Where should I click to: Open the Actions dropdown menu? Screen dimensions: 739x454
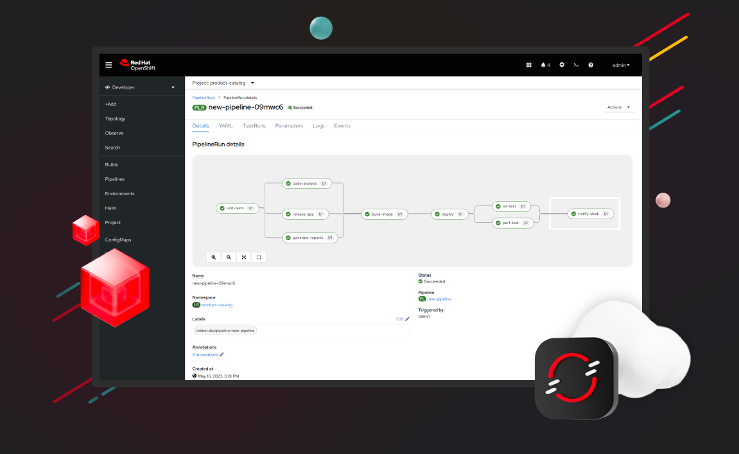619,107
